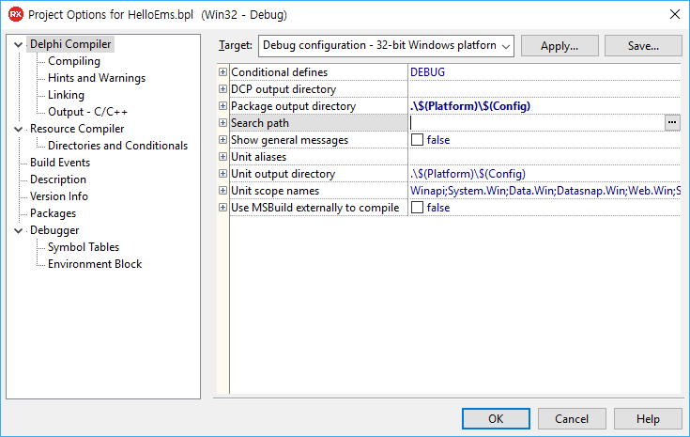The image size is (690, 437).
Task: Click the empty Unit aliases value field
Action: coord(544,157)
